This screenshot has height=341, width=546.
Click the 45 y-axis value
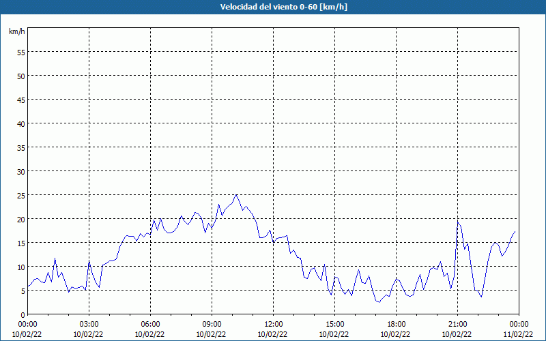point(21,100)
